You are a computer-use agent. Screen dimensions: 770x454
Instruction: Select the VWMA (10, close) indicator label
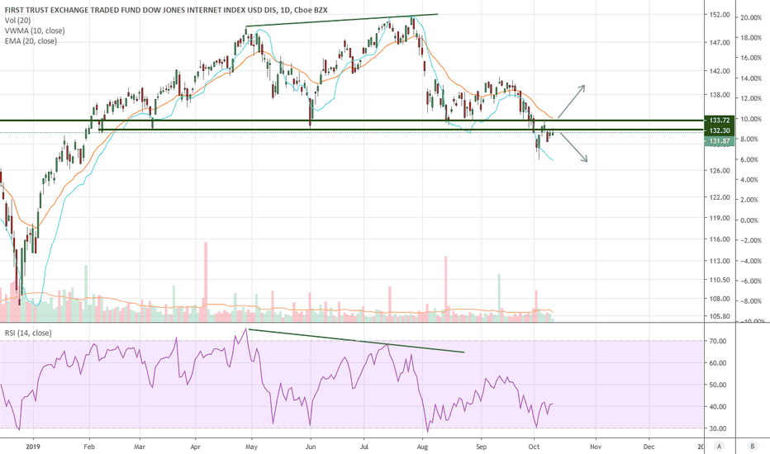click(35, 31)
